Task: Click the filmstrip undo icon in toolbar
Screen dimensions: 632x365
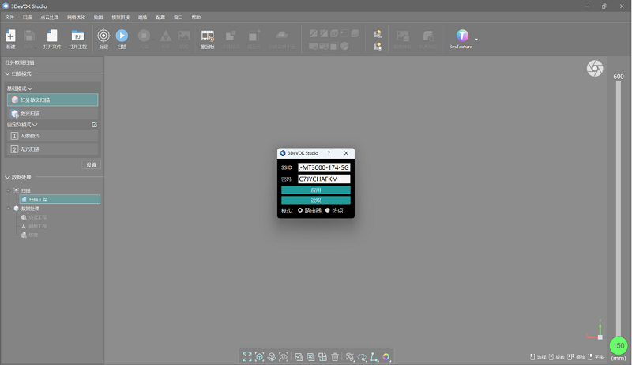Action: pyautogui.click(x=208, y=36)
